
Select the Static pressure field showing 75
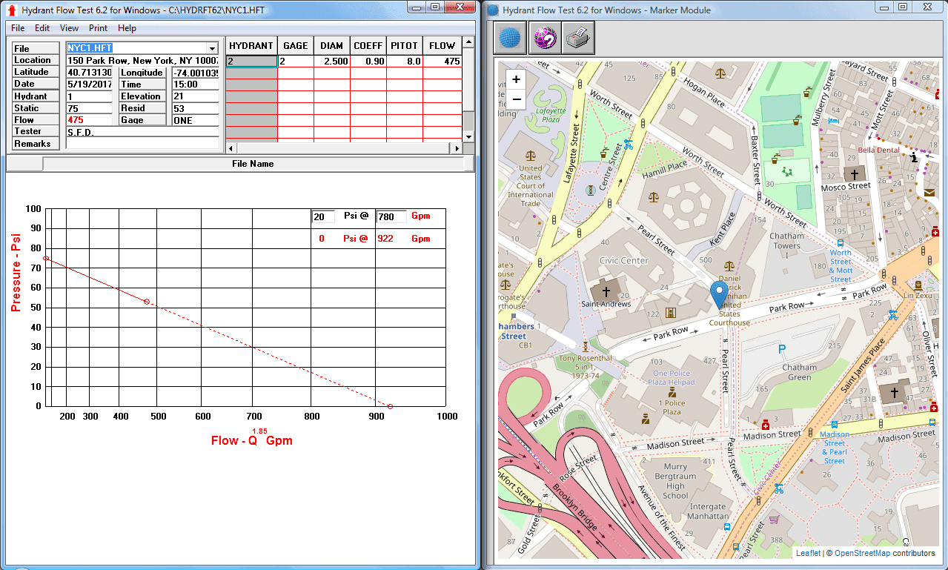pos(89,108)
